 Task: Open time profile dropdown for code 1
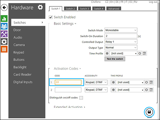pyautogui.click(x=130, y=82)
